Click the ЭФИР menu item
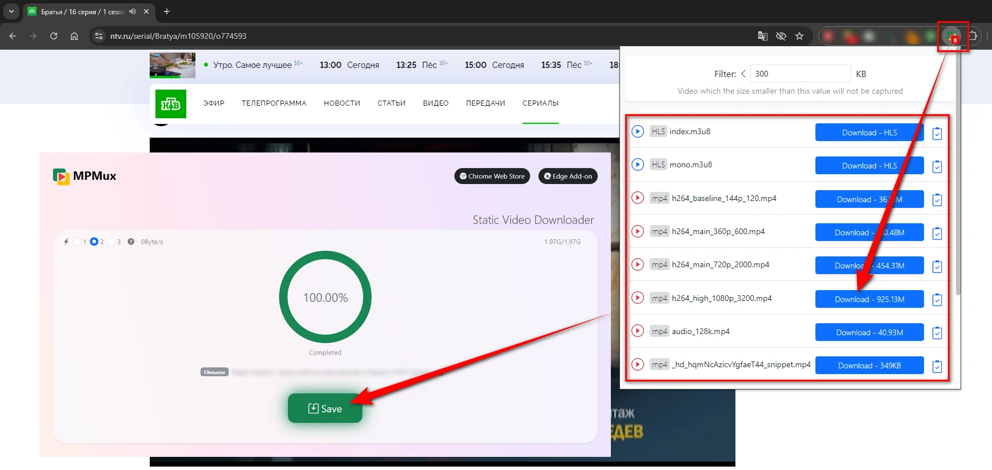This screenshot has width=992, height=470. pos(214,103)
